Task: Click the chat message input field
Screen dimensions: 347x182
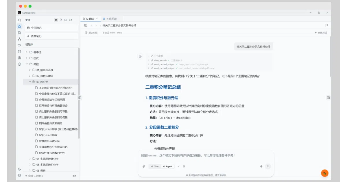Action: coord(206,155)
